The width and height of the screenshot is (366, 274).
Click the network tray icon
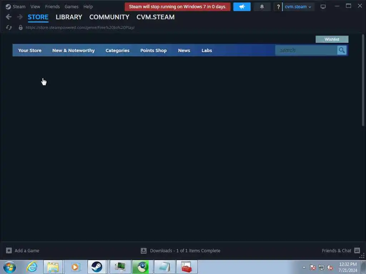coord(321,268)
